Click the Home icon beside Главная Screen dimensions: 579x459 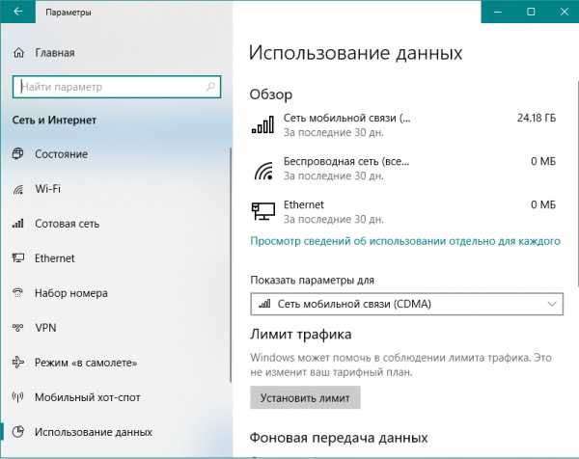click(x=18, y=53)
